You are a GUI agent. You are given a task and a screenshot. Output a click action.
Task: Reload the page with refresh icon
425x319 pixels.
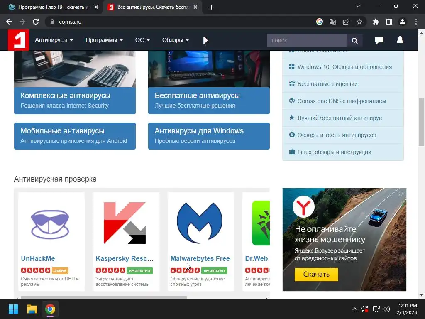pyautogui.click(x=36, y=22)
